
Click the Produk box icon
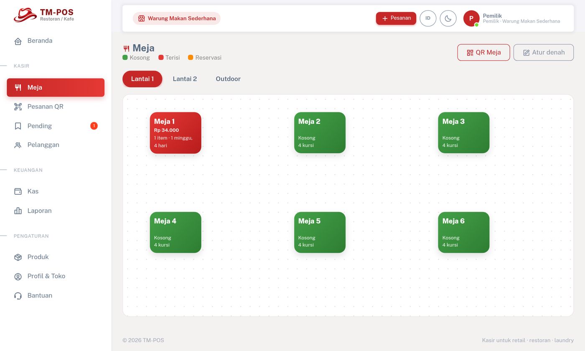pyautogui.click(x=18, y=257)
